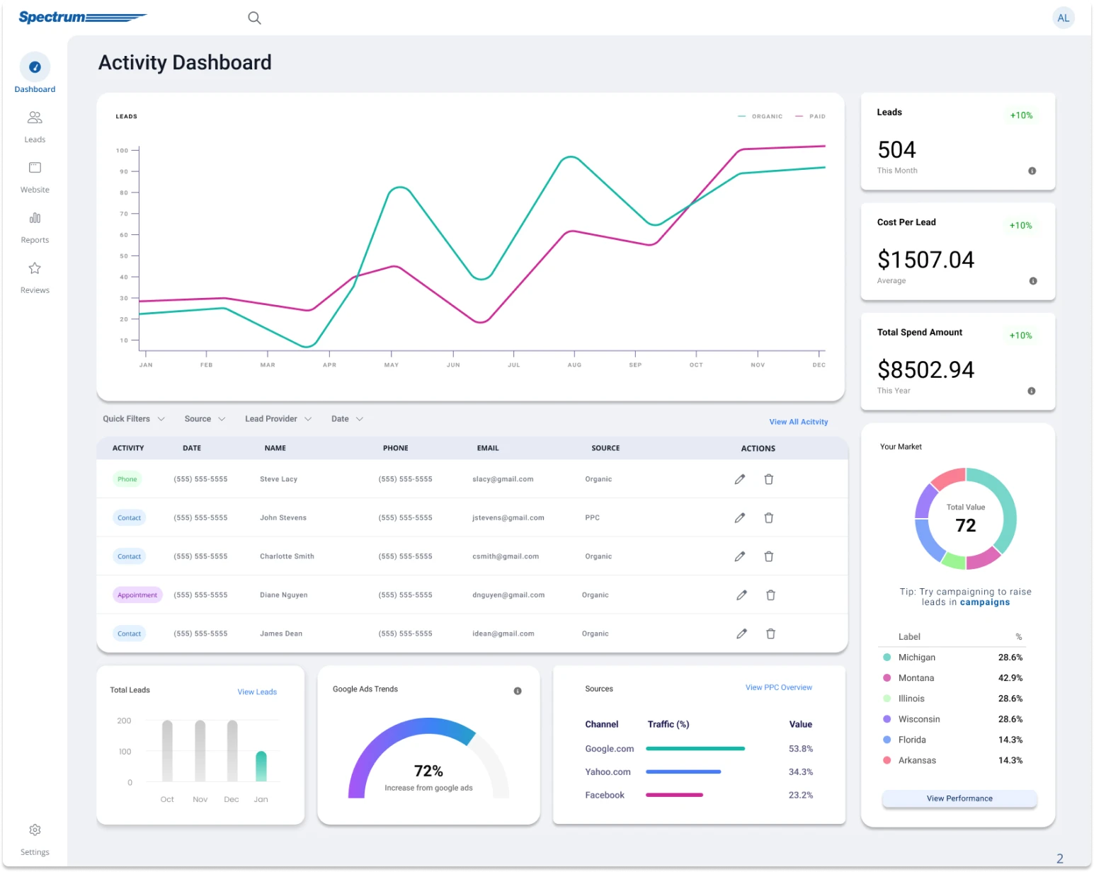Edit Steve Lacy's row with pencil icon
1094x872 pixels.
pyautogui.click(x=739, y=479)
